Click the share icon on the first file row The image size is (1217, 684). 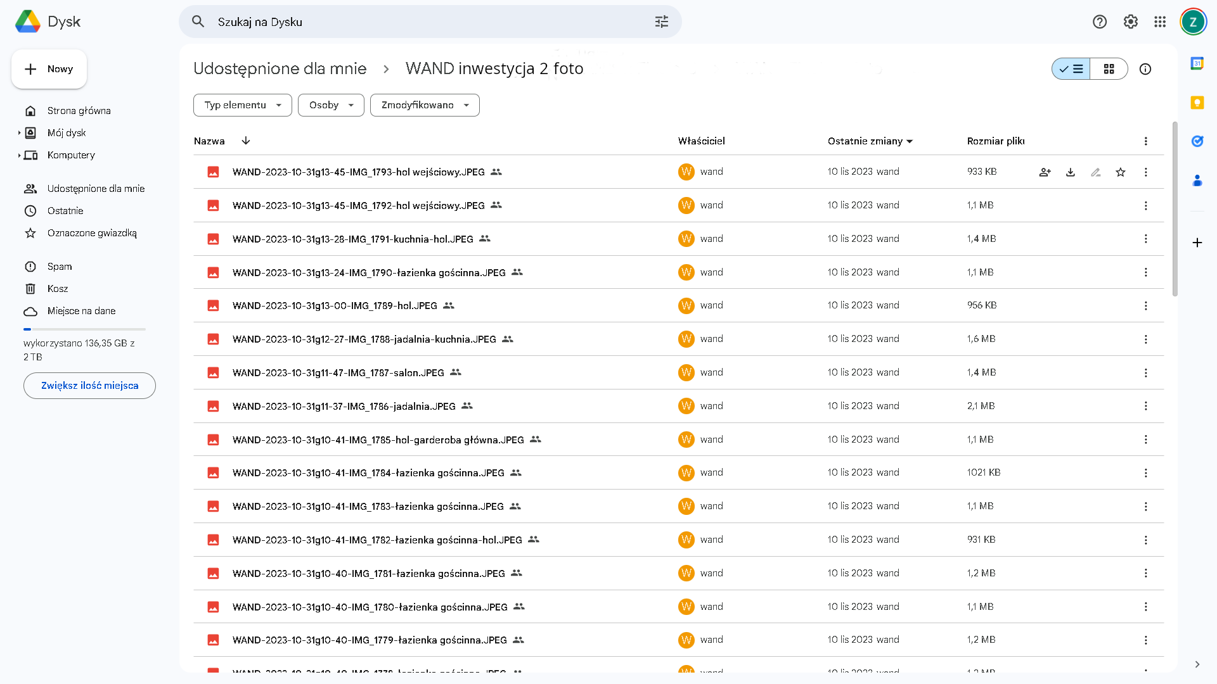click(x=1045, y=172)
